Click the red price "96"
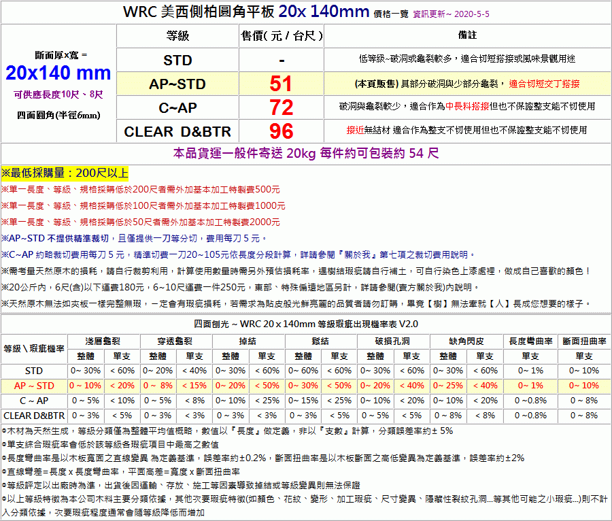 [x=281, y=131]
